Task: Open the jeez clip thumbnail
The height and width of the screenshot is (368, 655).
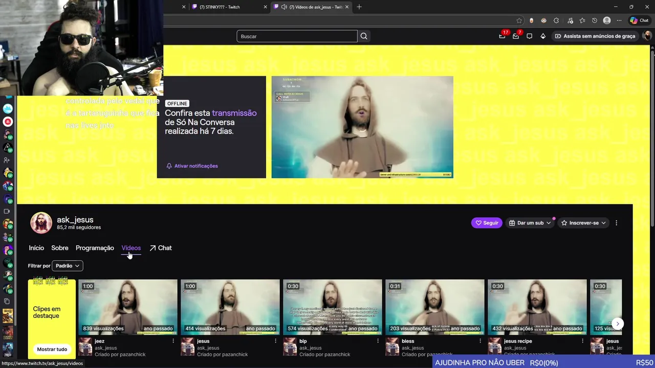Action: 128,307
